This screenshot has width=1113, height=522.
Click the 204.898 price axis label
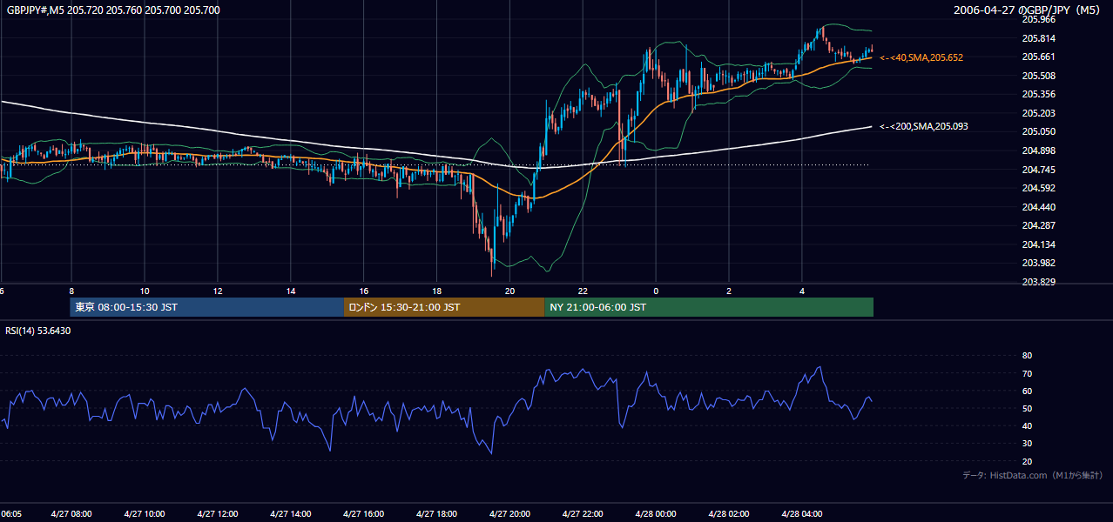point(1039,151)
